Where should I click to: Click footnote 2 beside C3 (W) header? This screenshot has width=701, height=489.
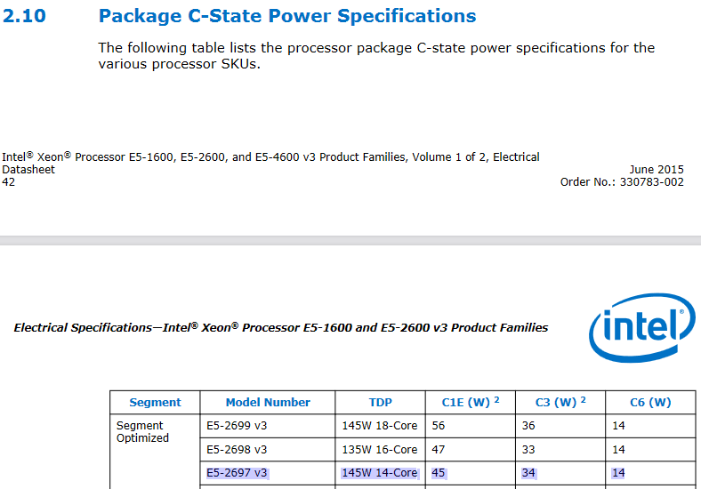[x=584, y=400]
